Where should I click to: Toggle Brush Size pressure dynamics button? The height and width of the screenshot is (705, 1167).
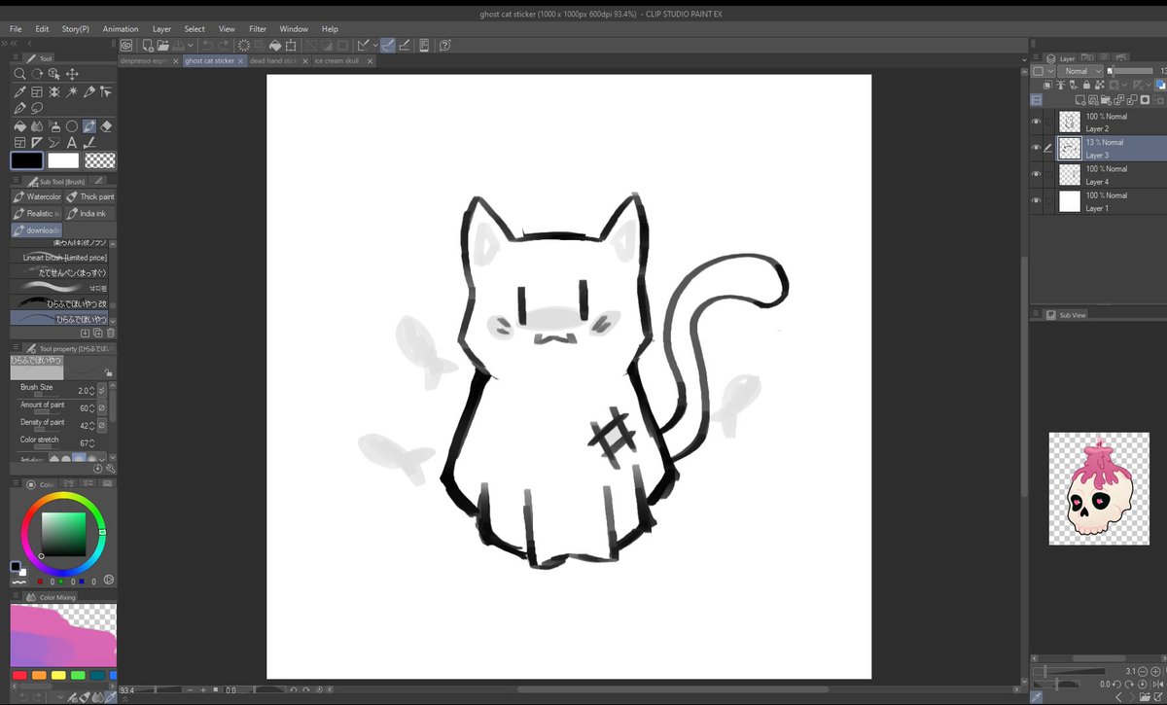click(102, 390)
